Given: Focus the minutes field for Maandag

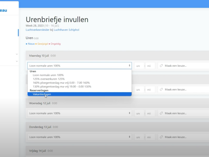Looking at the screenshot, I should pyautogui.click(x=150, y=66).
